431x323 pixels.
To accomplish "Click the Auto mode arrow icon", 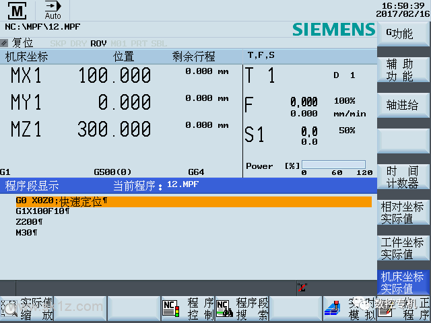I will pyautogui.click(x=53, y=6).
